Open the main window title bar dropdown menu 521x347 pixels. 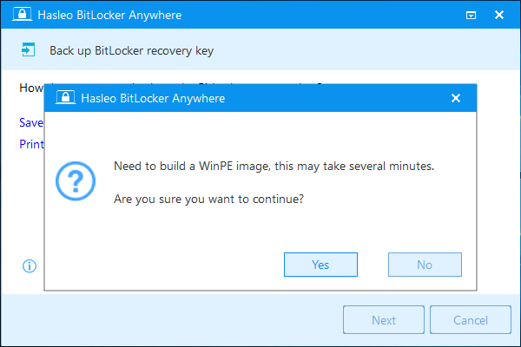pos(471,15)
